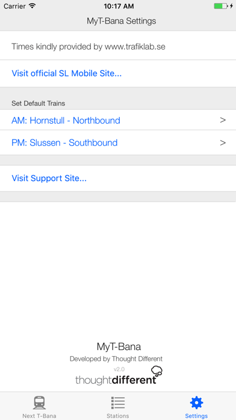236x420 pixels.
Task: Tap the Wi-Fi signal icon
Action: (33, 6)
